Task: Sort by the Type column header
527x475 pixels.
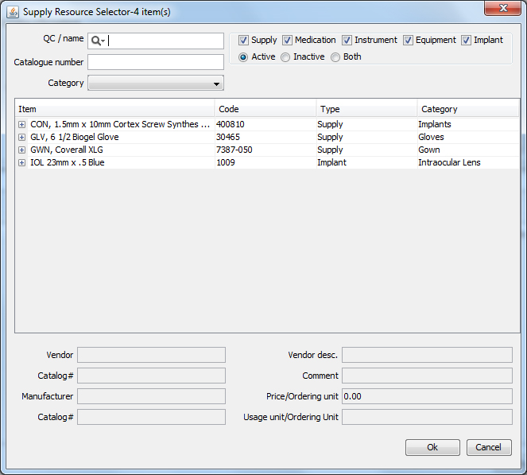Action: pos(366,109)
